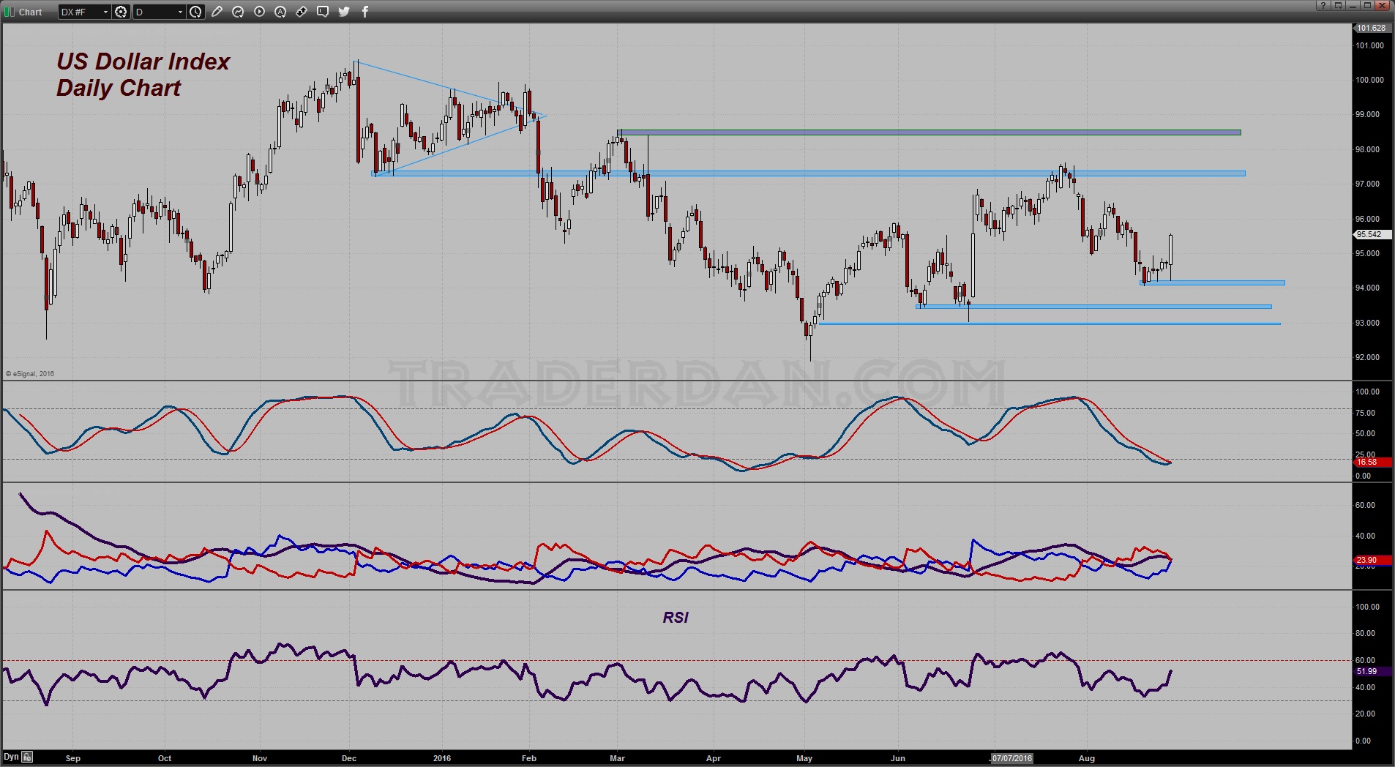
Task: Toggle the Dyn lock icon on time axis
Action: [x=27, y=757]
